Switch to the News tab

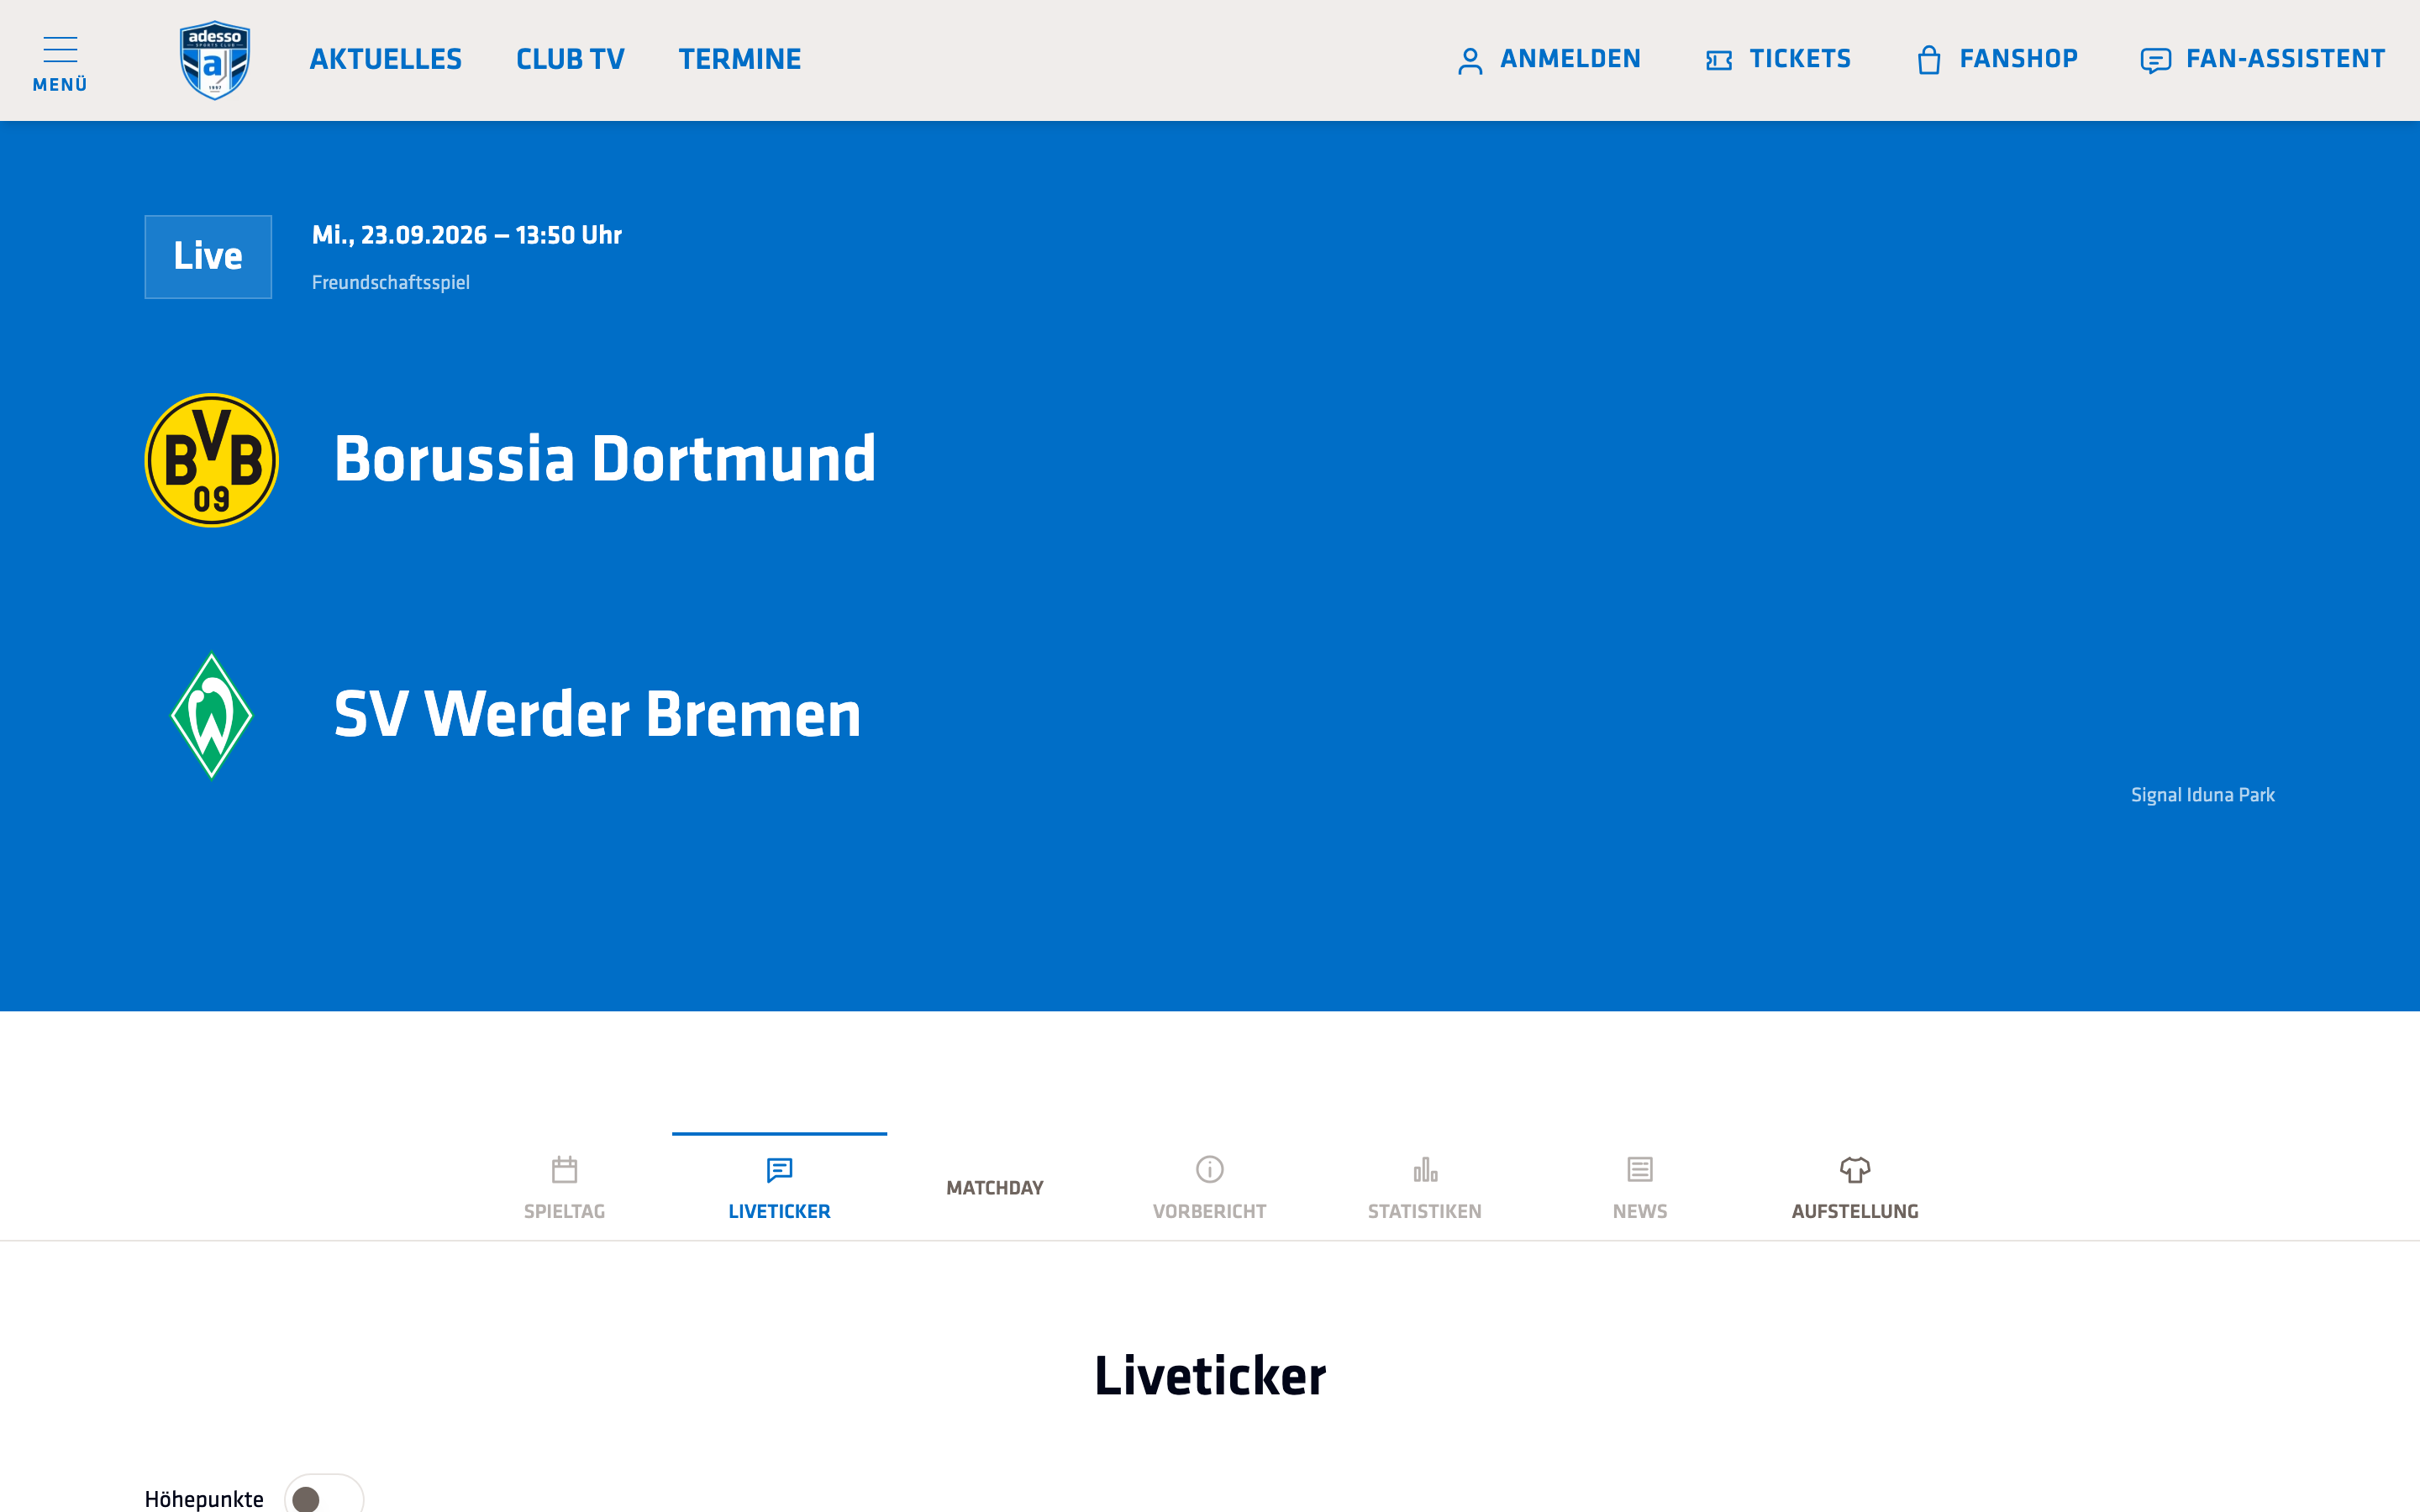coord(1640,1188)
